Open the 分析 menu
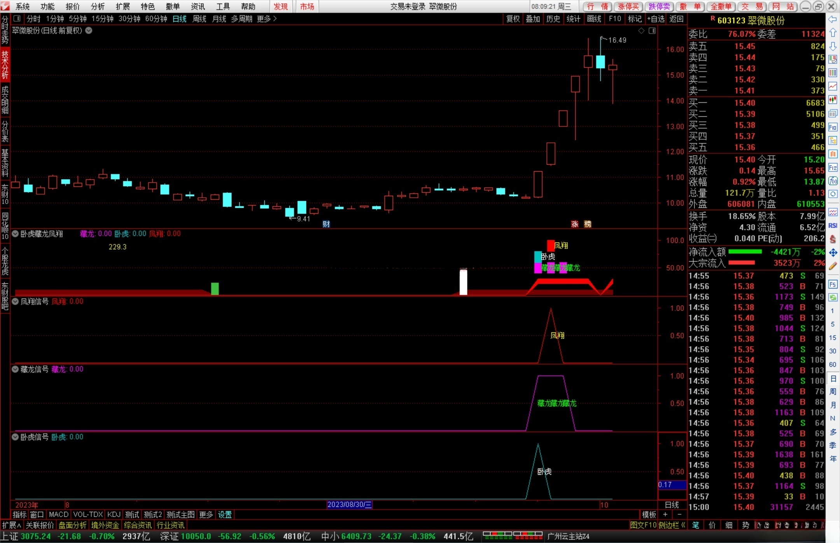This screenshot has height=543, width=840. (97, 7)
